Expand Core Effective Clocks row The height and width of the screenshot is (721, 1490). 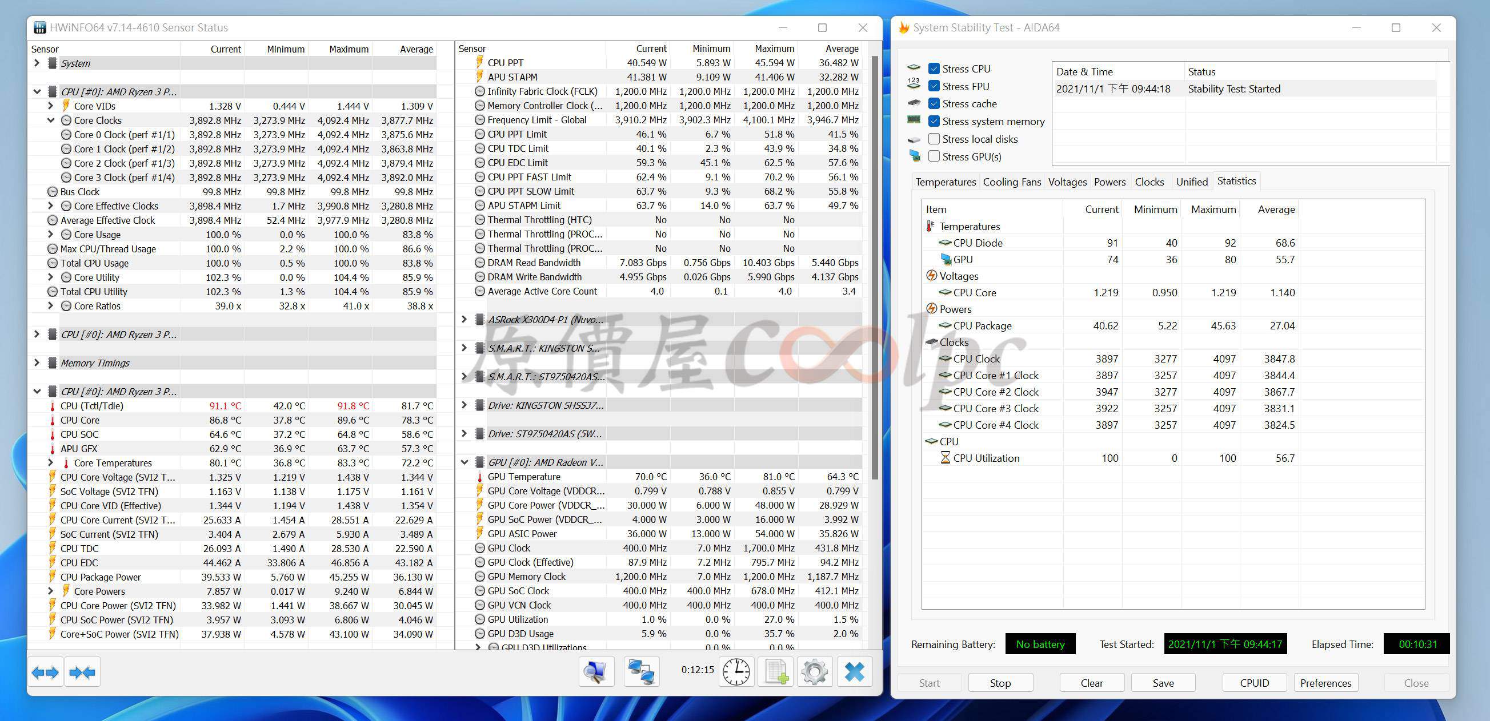(50, 206)
